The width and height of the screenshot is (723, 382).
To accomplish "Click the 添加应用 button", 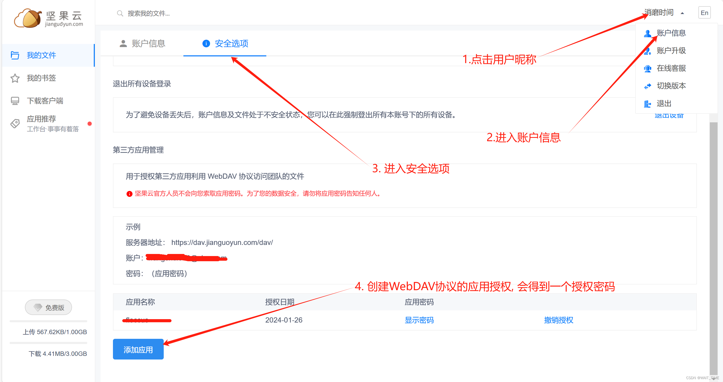I will click(138, 349).
